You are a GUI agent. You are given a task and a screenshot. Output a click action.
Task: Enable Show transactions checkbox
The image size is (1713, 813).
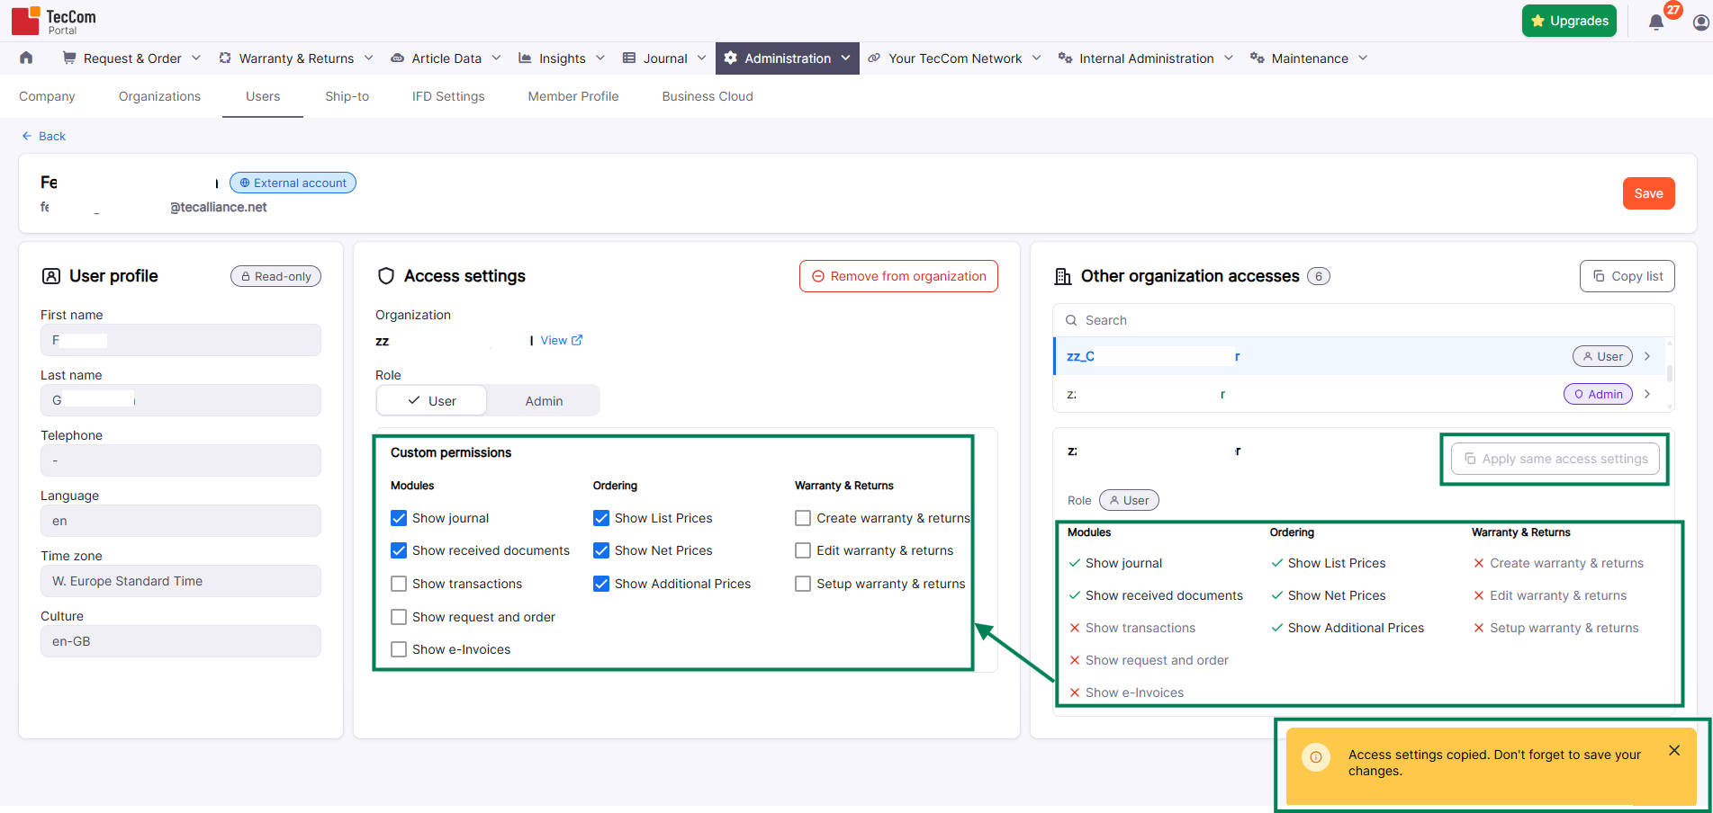(399, 584)
